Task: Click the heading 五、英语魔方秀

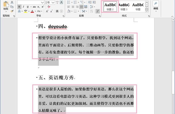Action: (56, 78)
